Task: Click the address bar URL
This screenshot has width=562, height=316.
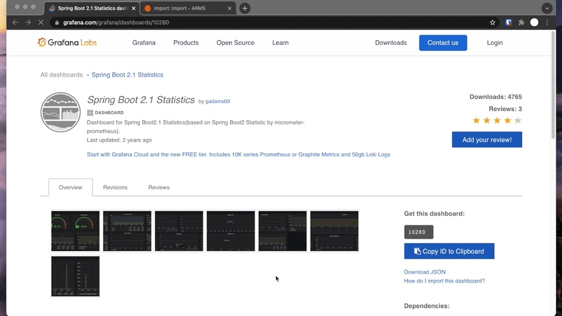Action: pyautogui.click(x=116, y=22)
